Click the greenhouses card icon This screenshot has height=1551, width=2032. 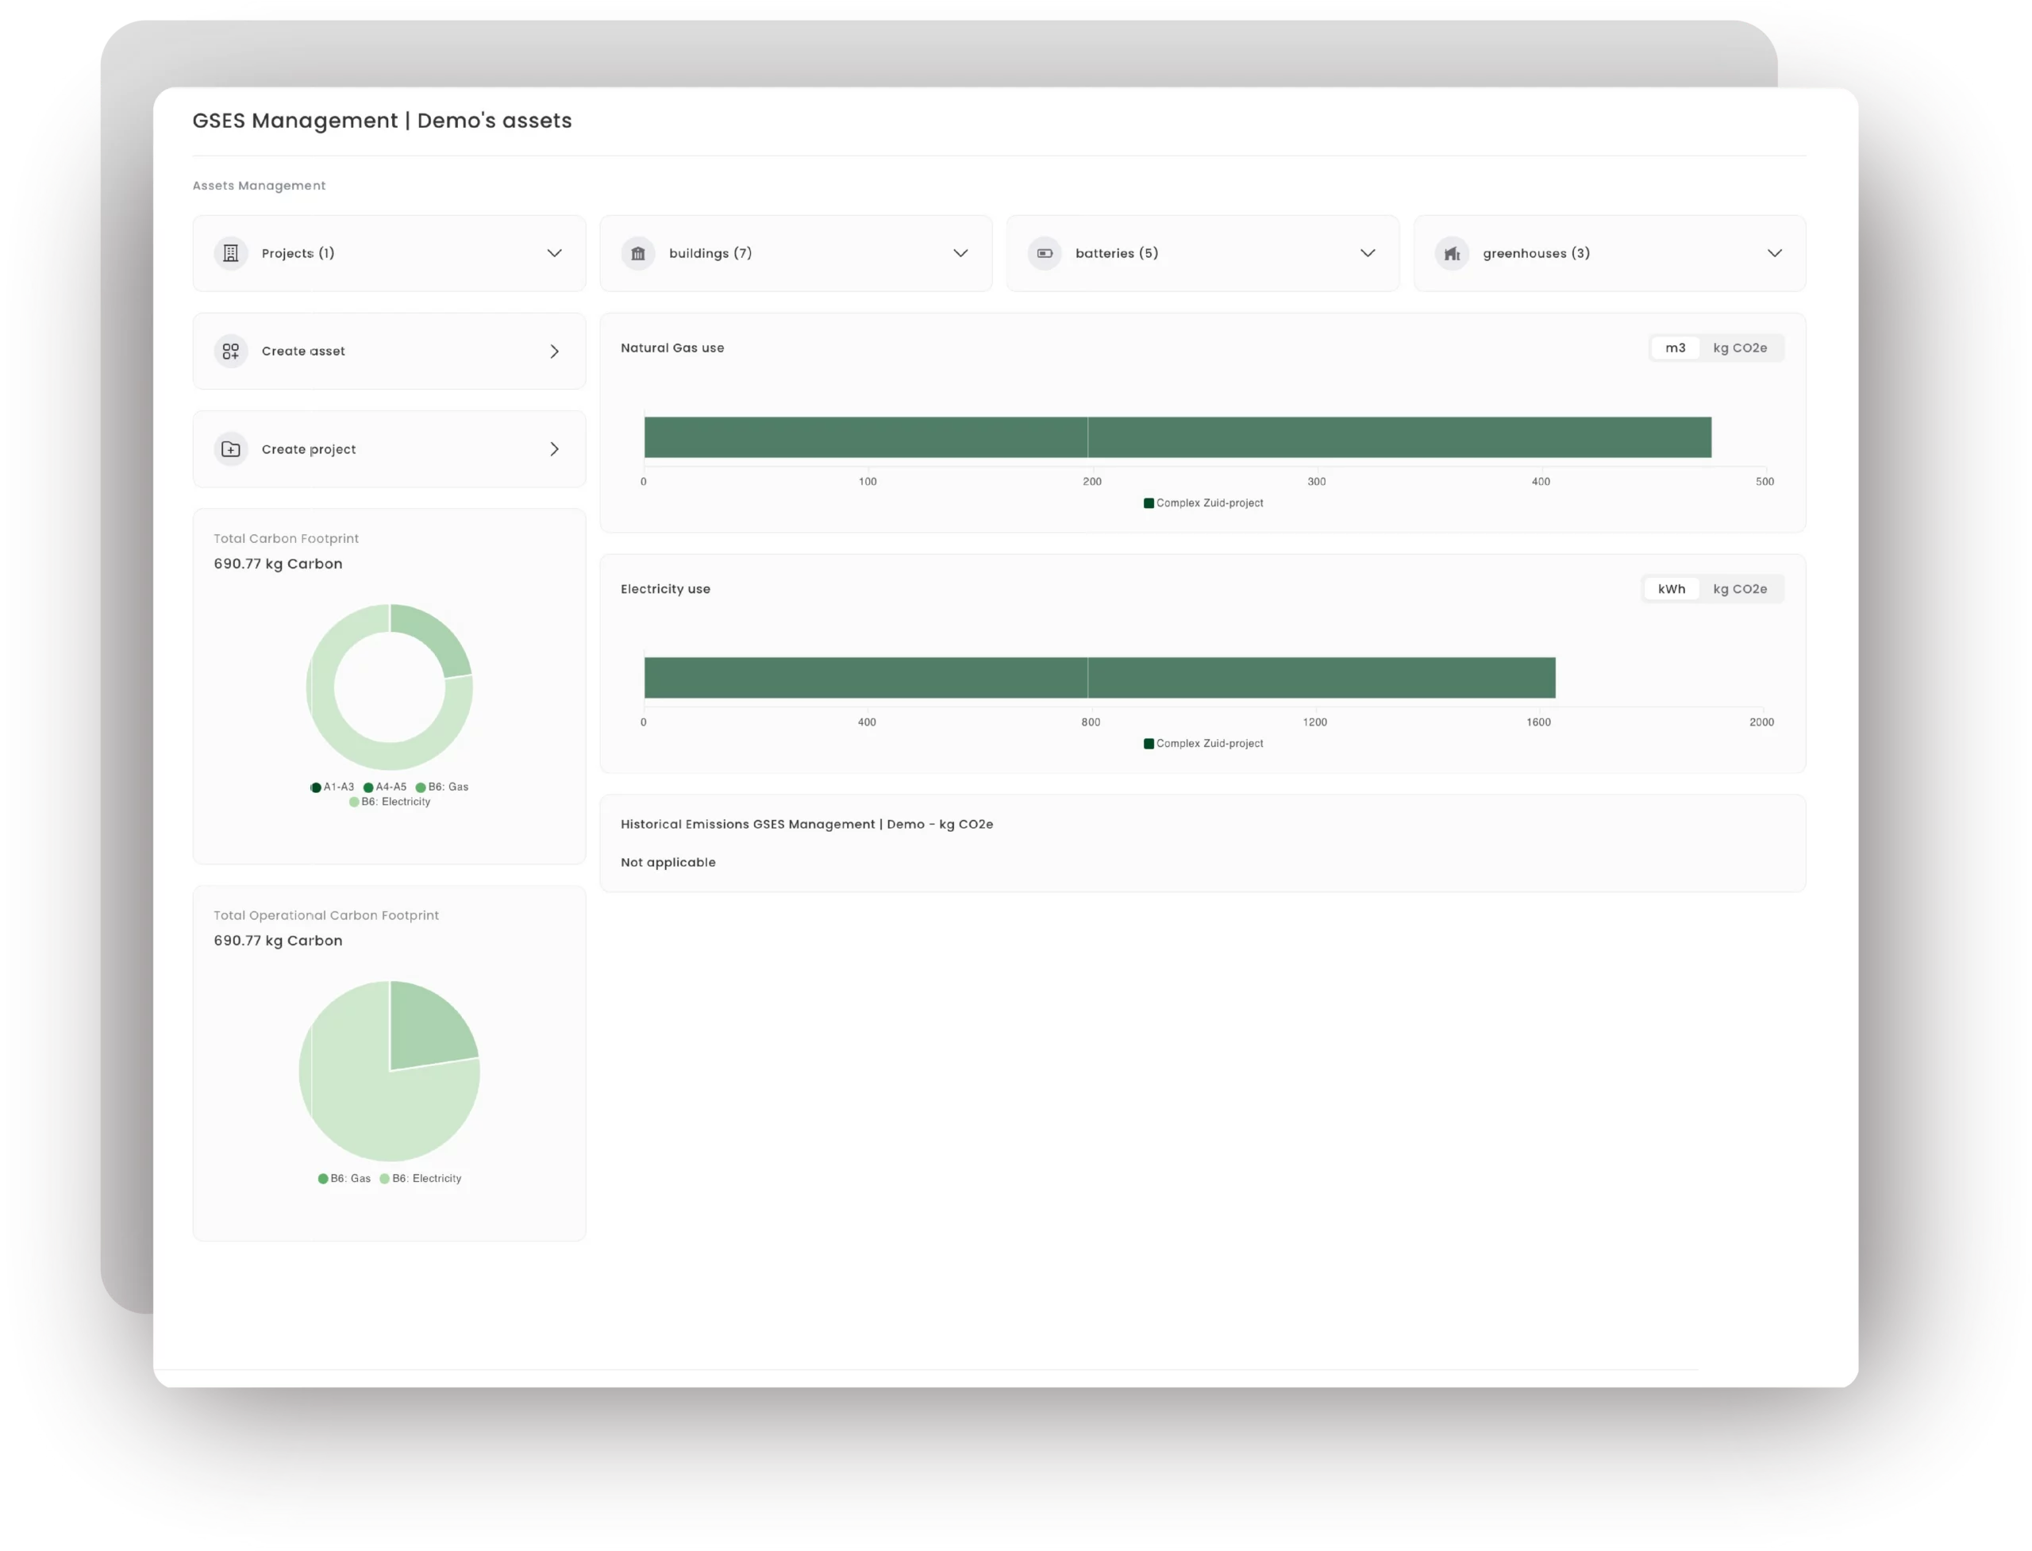click(x=1453, y=253)
